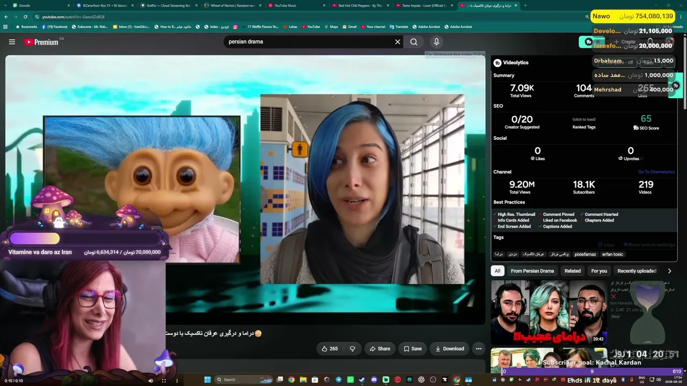The image size is (687, 386).
Task: Open Discord from the taskbar
Action: (x=374, y=380)
